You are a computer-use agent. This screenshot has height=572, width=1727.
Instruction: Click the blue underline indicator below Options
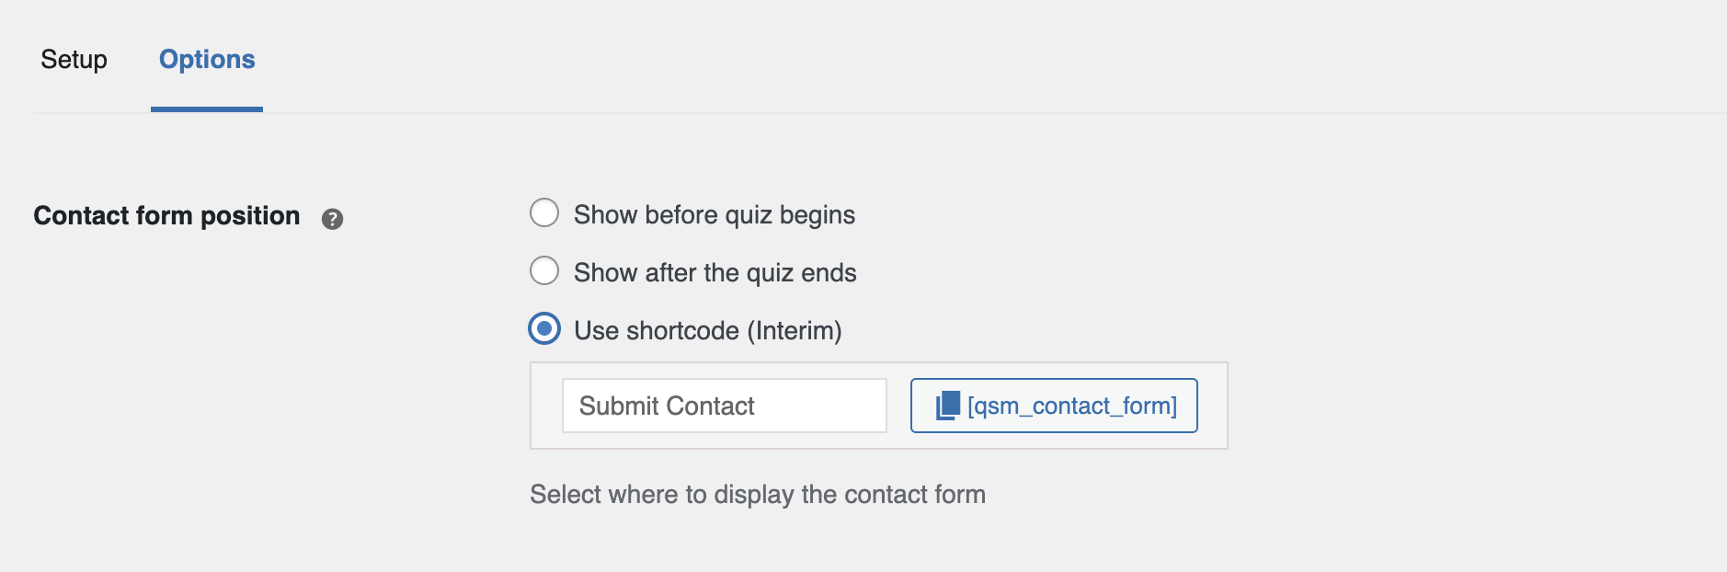click(x=206, y=109)
